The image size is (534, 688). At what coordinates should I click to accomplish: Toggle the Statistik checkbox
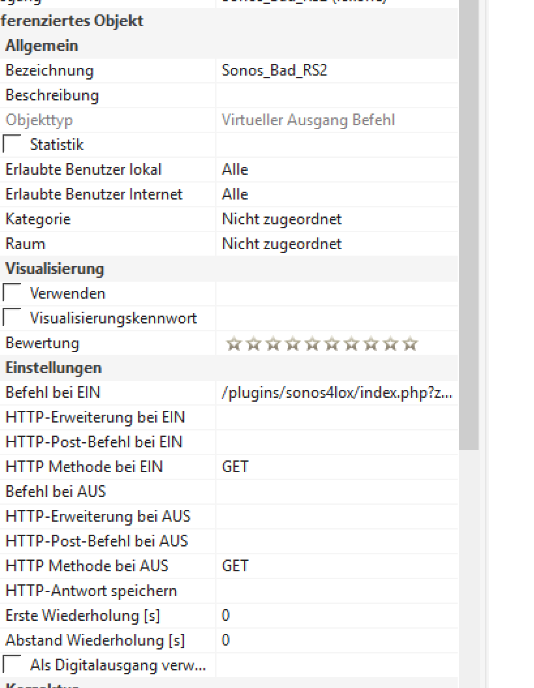[x=12, y=144]
